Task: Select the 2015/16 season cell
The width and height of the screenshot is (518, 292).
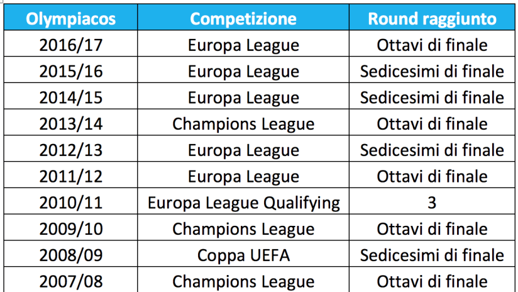Action: [70, 70]
